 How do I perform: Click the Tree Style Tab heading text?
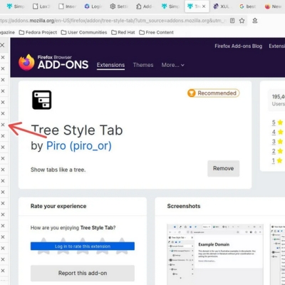click(x=77, y=130)
